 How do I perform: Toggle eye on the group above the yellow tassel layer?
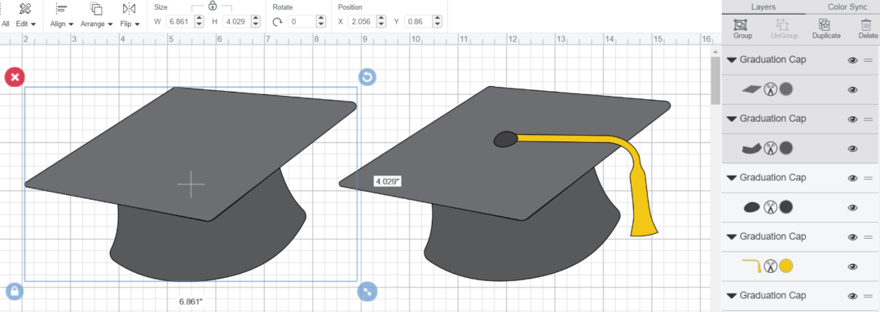(852, 237)
